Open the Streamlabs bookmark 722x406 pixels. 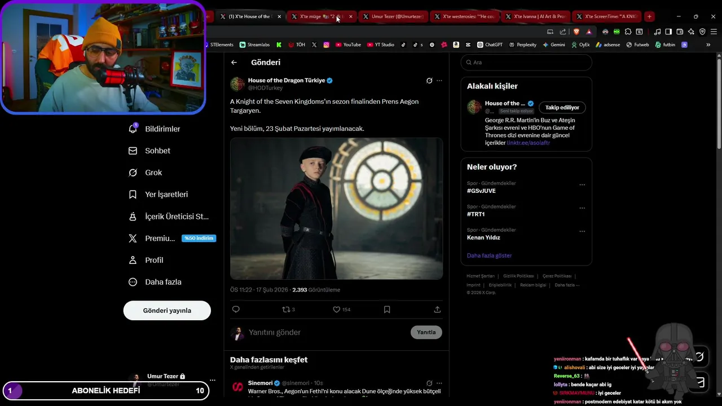pyautogui.click(x=254, y=45)
